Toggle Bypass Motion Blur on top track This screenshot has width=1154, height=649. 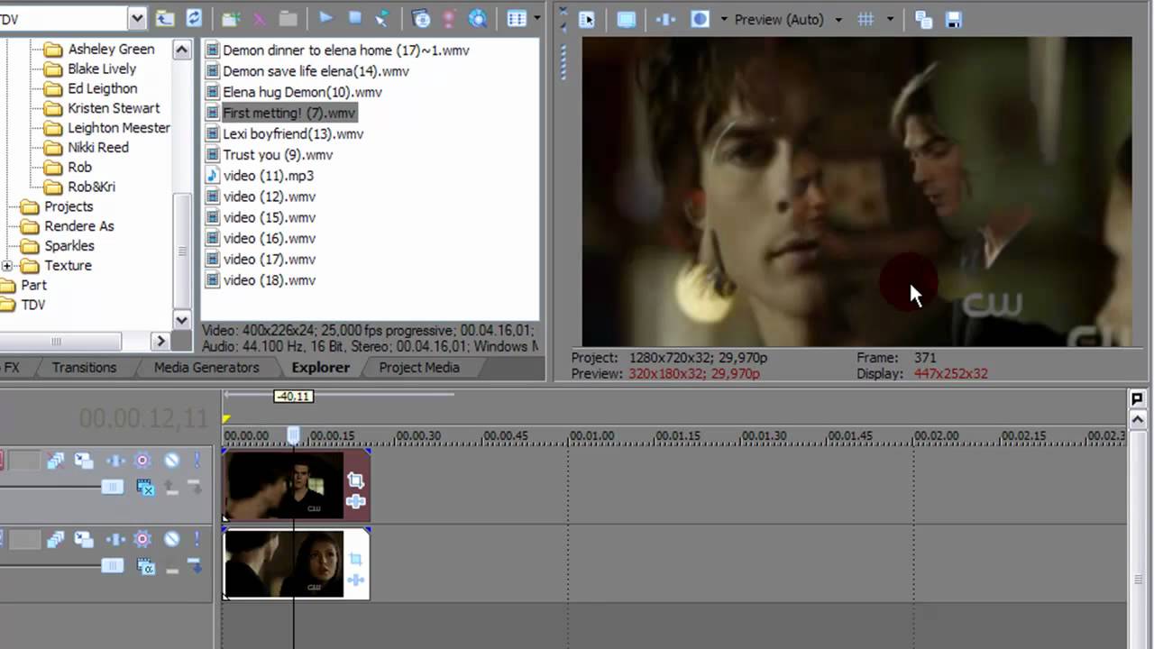(x=55, y=461)
